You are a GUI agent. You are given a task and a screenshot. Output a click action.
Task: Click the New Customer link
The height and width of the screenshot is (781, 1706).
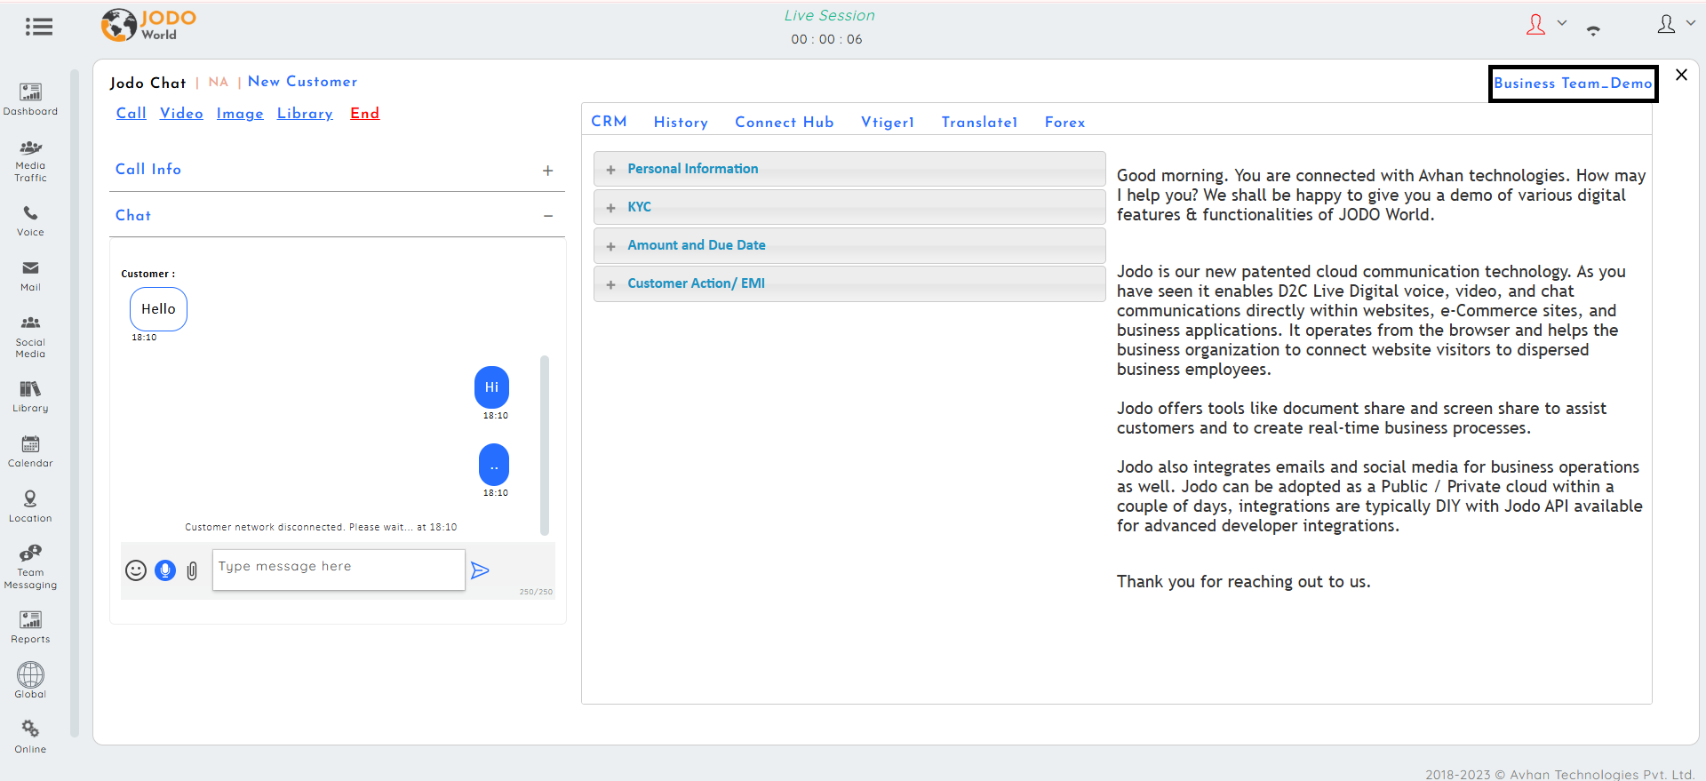(303, 82)
